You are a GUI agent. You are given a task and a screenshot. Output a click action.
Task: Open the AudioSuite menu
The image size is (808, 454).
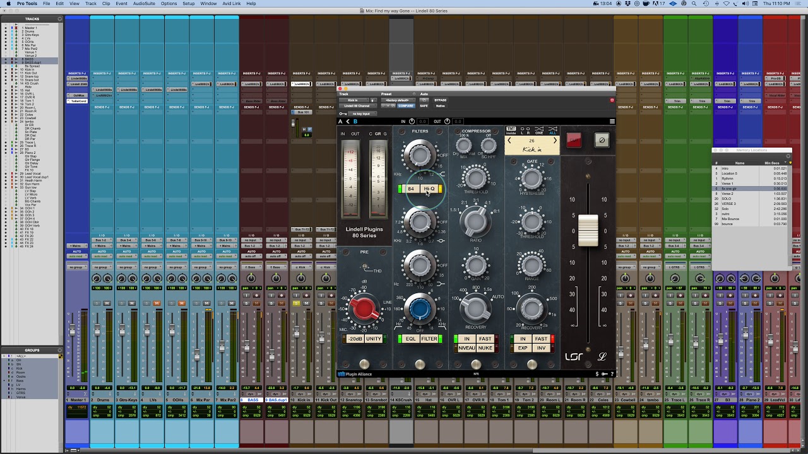click(144, 4)
